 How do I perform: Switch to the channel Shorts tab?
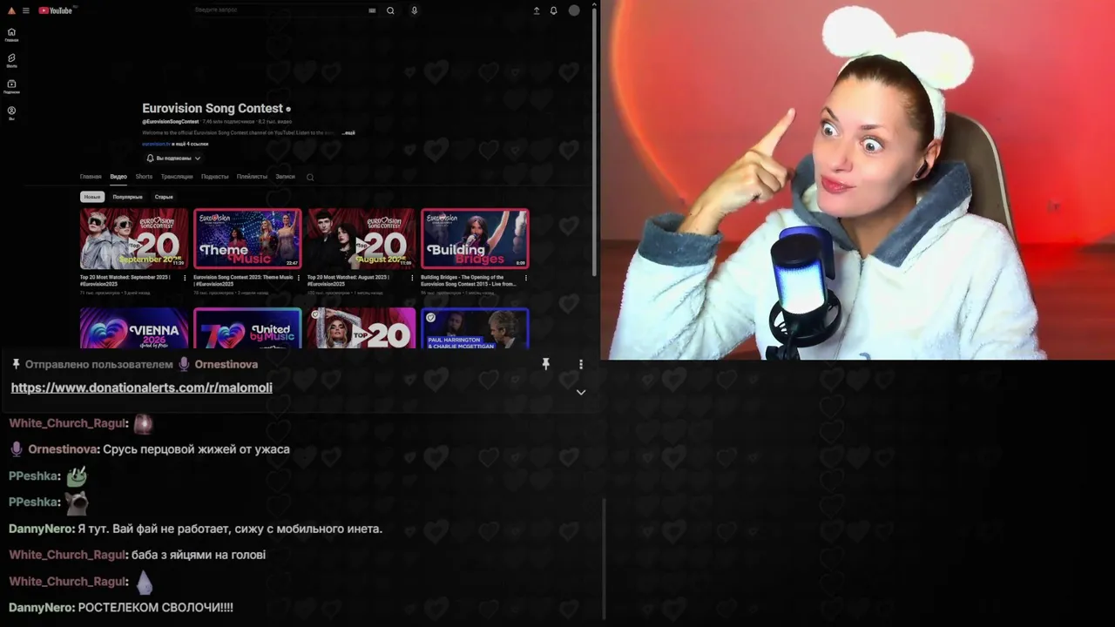tap(144, 177)
